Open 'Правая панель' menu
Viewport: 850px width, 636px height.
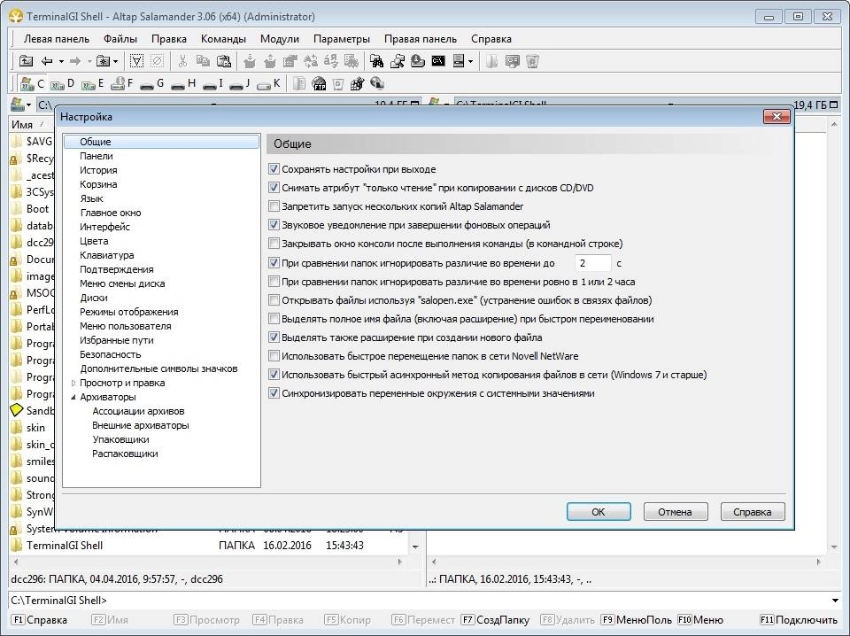(x=421, y=39)
